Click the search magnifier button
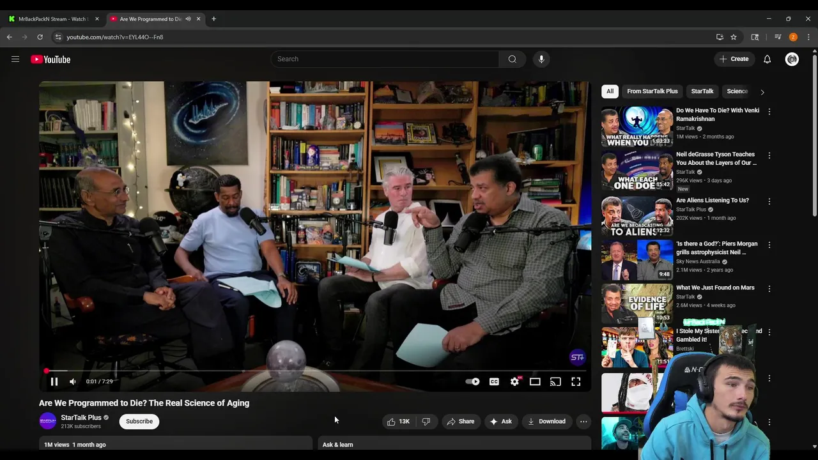The height and width of the screenshot is (460, 818). (512, 59)
